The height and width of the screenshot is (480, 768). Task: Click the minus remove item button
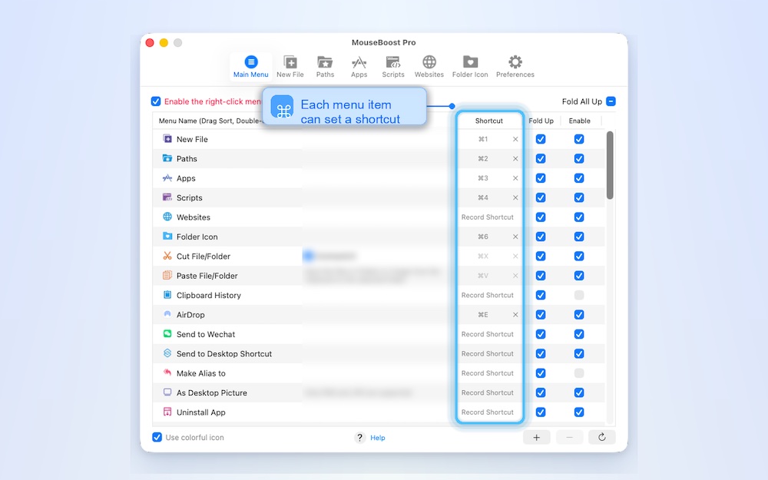pos(569,438)
